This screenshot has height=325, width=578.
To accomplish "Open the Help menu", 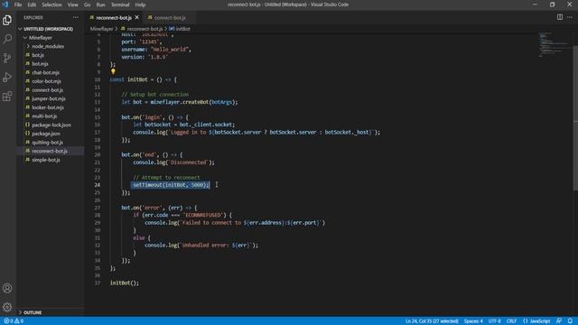I will pyautogui.click(x=140, y=5).
